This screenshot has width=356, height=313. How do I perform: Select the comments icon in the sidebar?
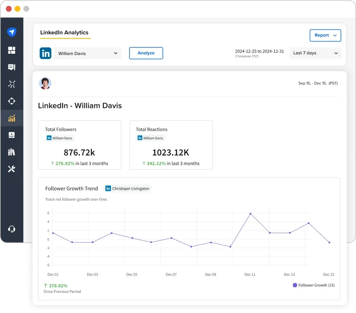pos(11,67)
